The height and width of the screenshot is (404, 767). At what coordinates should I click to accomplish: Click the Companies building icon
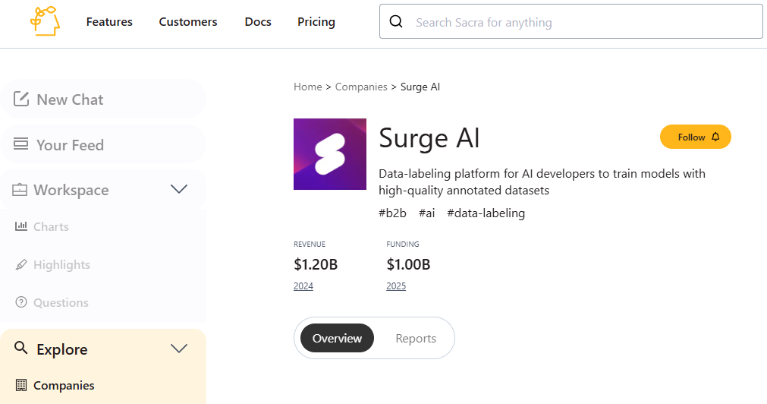coord(21,385)
